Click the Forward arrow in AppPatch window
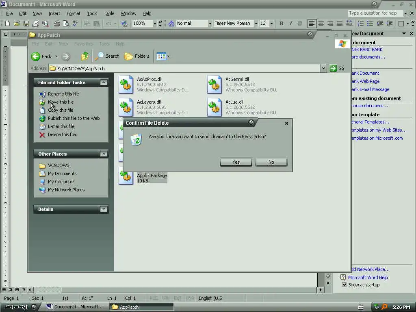Screen dimensions: 416x312 click(x=66, y=56)
